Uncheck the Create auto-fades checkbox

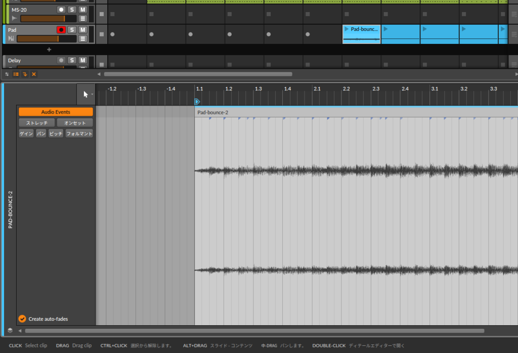tap(22, 319)
